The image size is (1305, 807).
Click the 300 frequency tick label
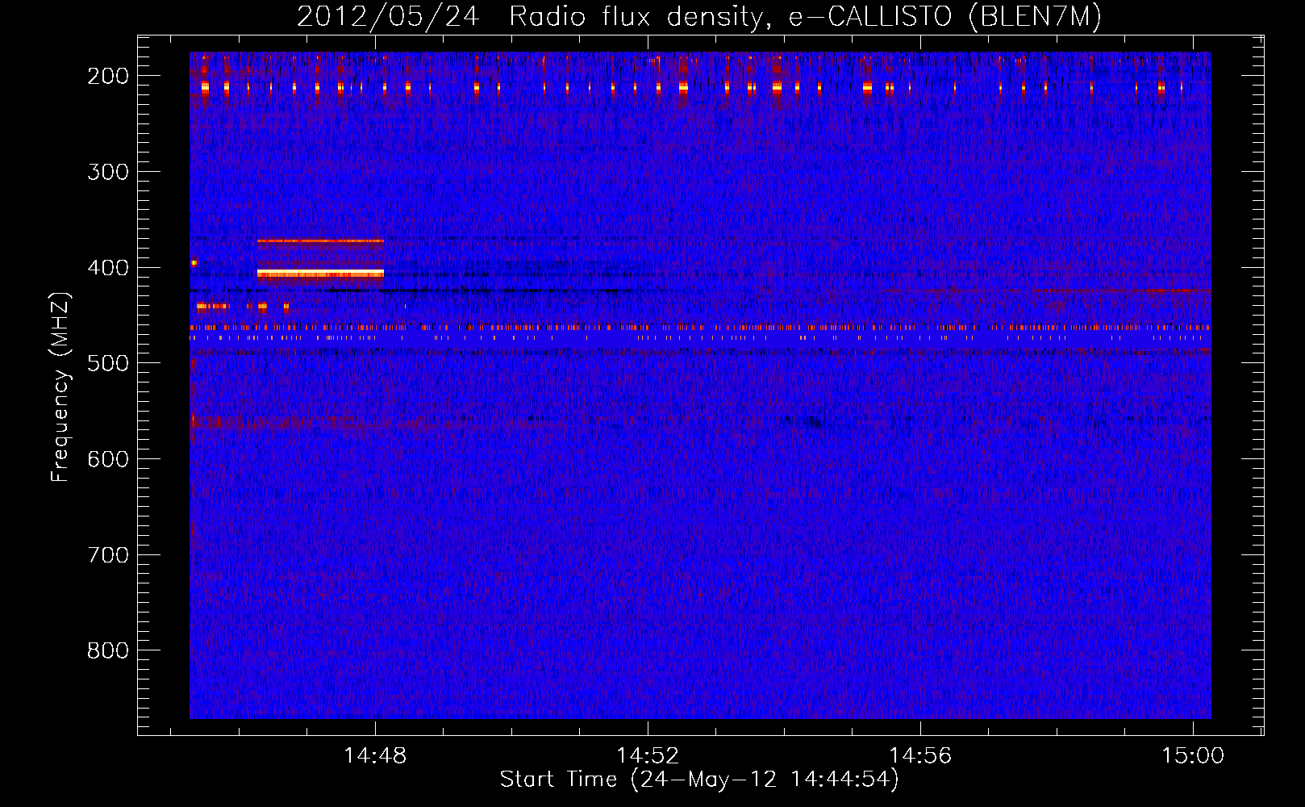tap(107, 172)
